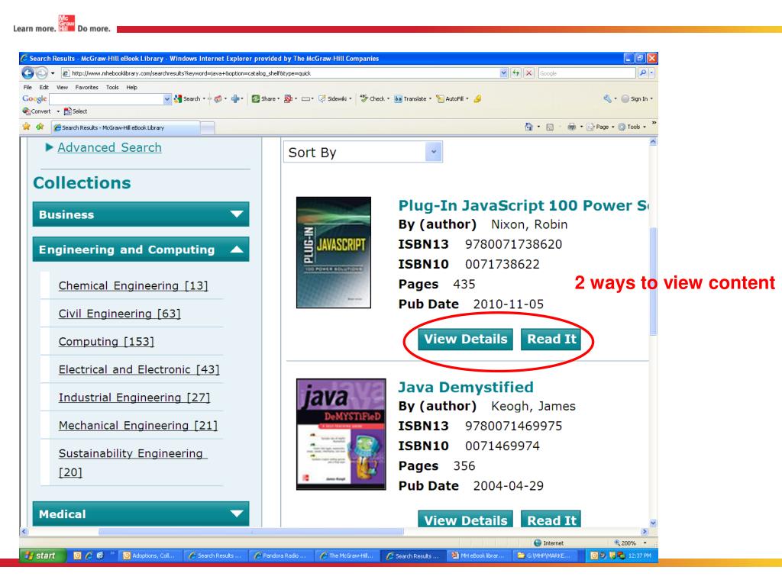
Task: Open Chemical Engineering [13] category
Action: (133, 285)
